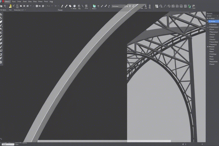Open the first menu after the title tab

[14, 1]
